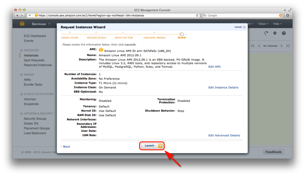Image resolution: width=305 pixels, height=176 pixels.
Task: Go to last page of instances
Action: coord(288,46)
